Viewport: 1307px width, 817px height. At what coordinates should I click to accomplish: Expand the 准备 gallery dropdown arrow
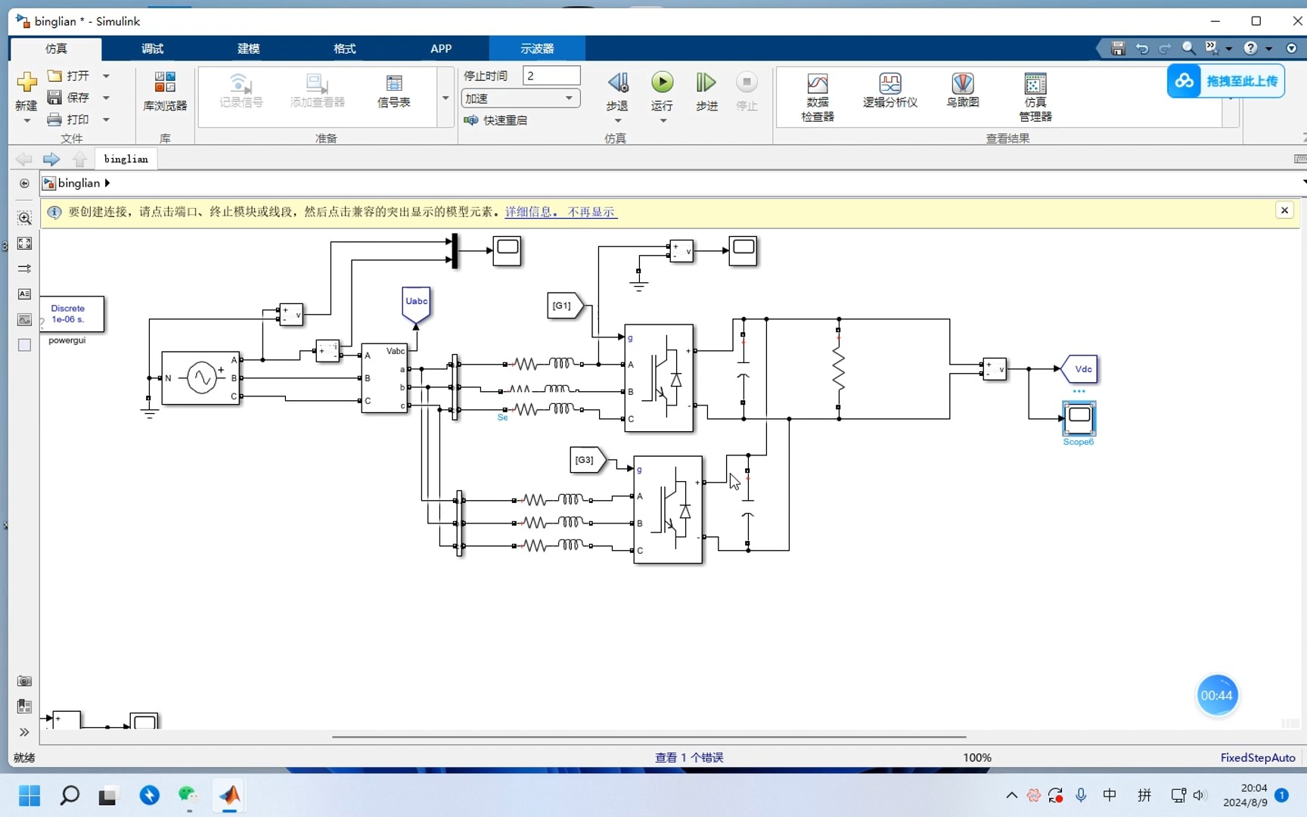pyautogui.click(x=445, y=98)
